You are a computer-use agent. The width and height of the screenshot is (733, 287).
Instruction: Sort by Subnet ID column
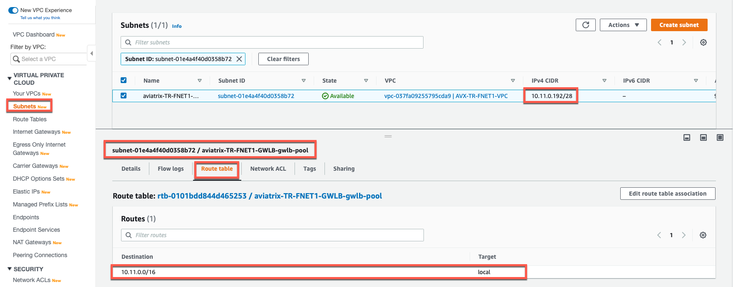coord(304,81)
